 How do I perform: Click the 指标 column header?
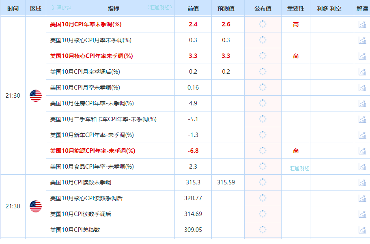tap(114, 9)
